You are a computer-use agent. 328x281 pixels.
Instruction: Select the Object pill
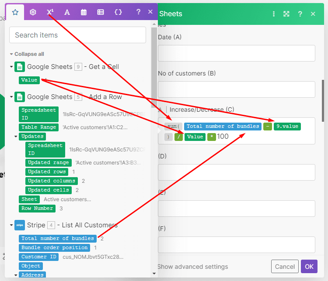(31, 266)
